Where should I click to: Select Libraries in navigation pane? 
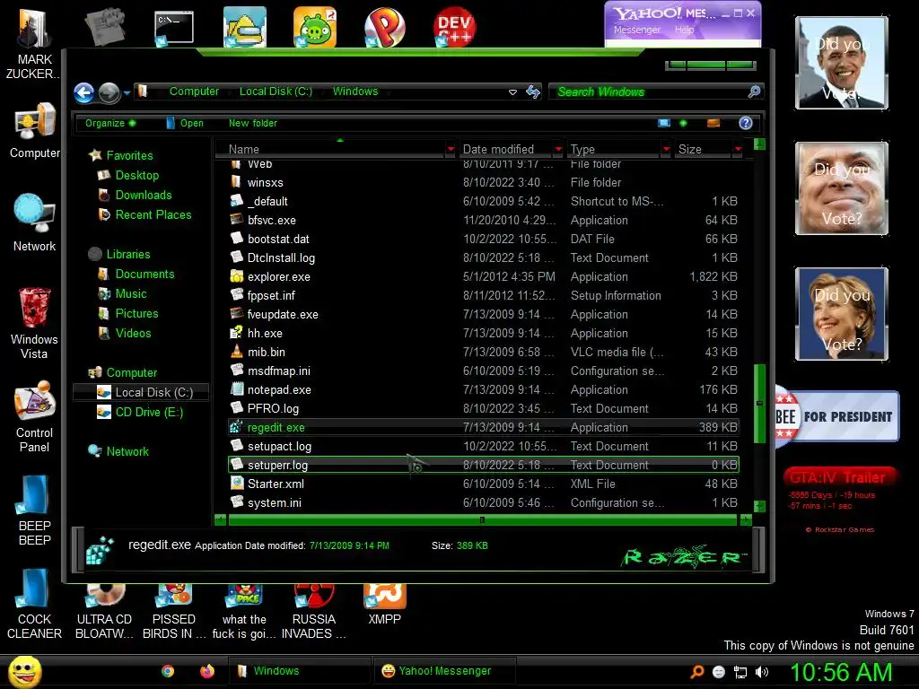[127, 254]
